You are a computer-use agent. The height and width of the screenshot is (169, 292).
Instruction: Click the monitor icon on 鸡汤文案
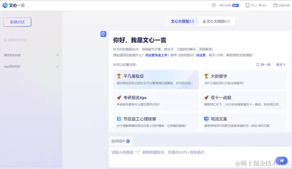[206, 119]
